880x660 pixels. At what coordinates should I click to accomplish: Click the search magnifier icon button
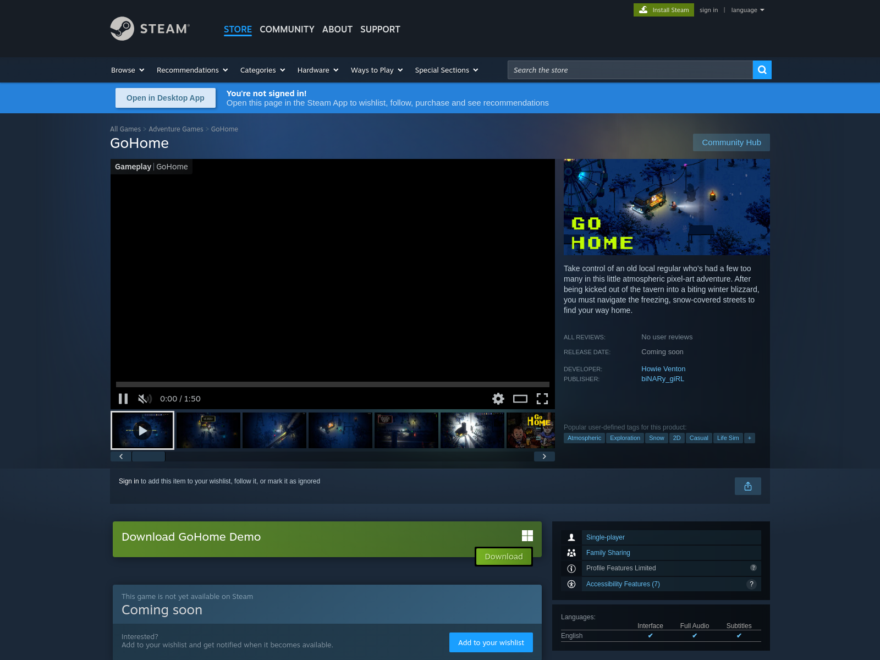[x=762, y=70]
